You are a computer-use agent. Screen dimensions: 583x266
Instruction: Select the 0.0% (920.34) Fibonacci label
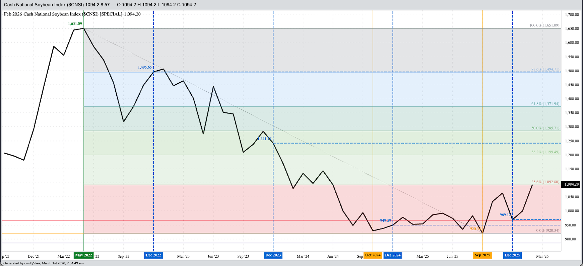547,231
